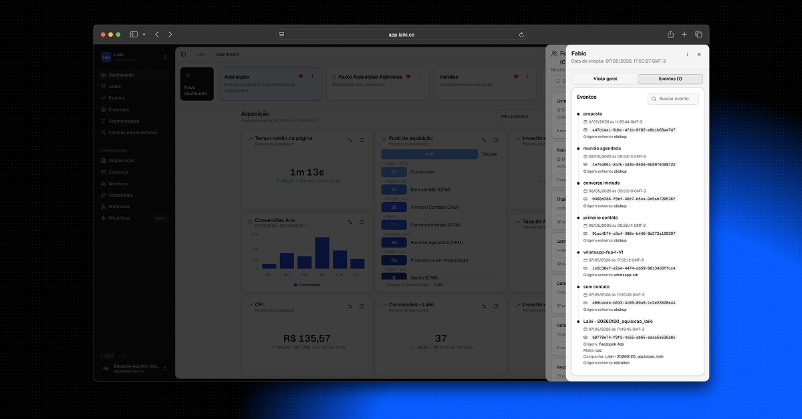Select the reunião agendada event ID 4e75a961
The width and height of the screenshot is (802, 419).
(x=634, y=164)
